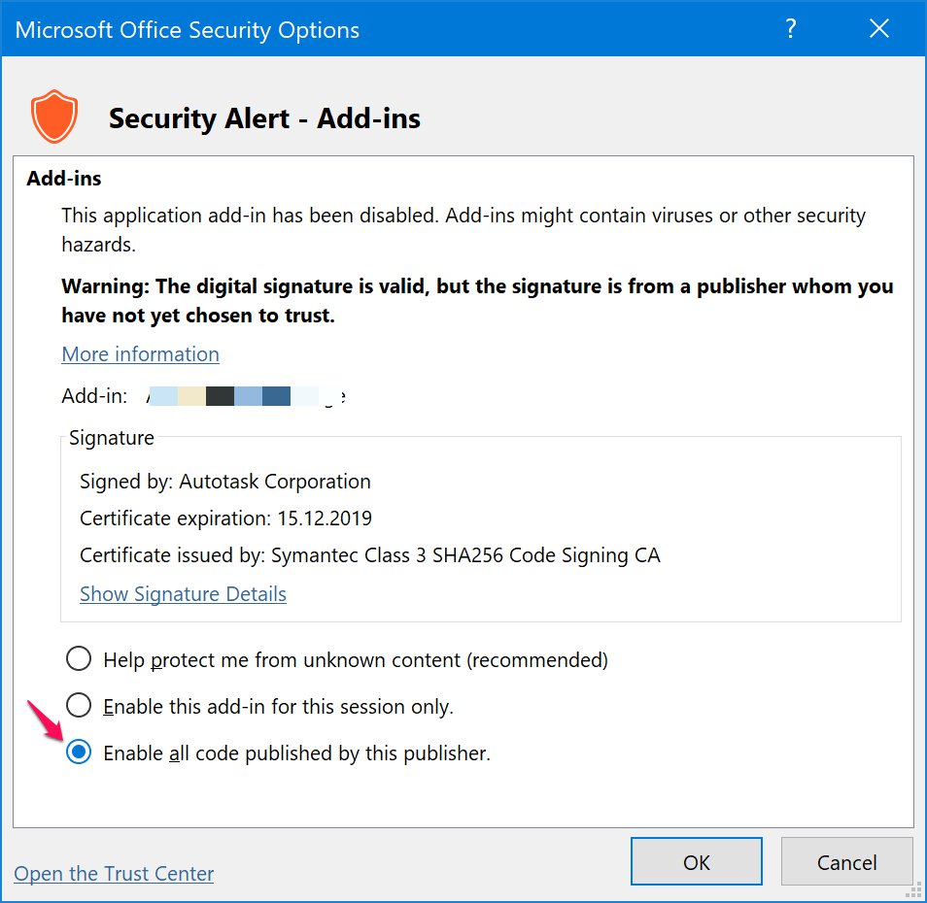The height and width of the screenshot is (903, 927).
Task: Open the Trust Center
Action: click(x=113, y=874)
